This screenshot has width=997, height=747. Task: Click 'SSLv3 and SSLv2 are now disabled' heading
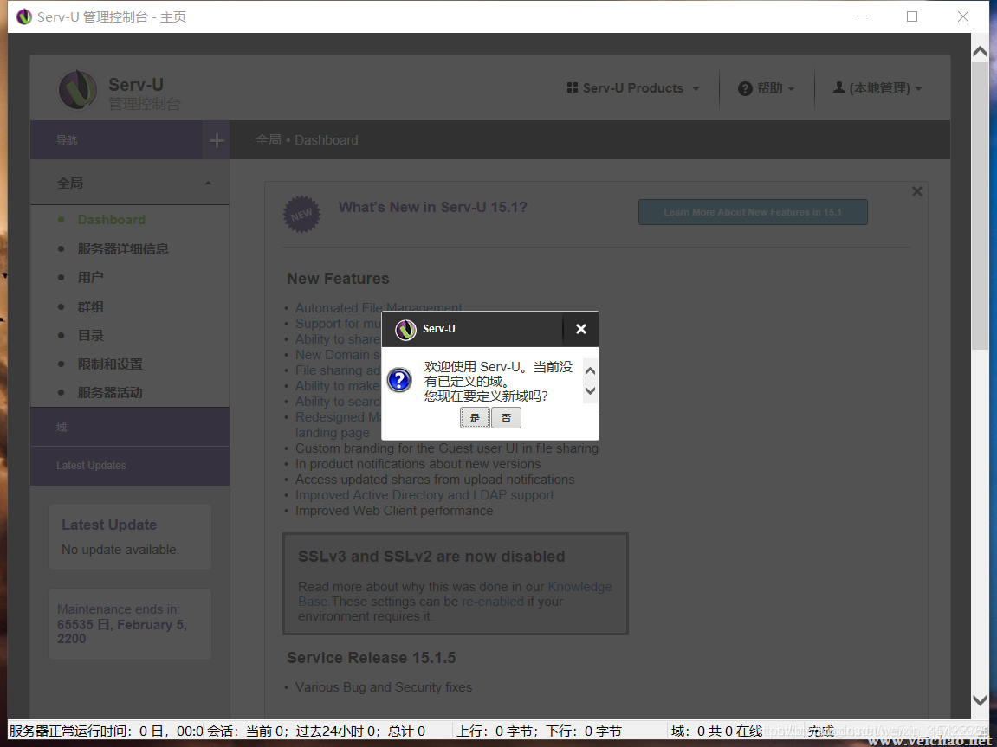point(431,557)
